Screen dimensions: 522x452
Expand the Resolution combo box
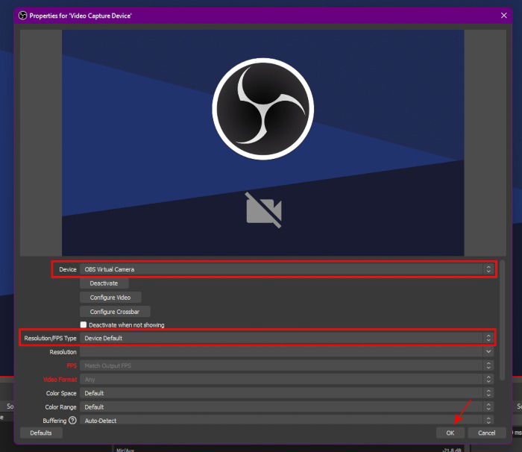[x=286, y=352]
